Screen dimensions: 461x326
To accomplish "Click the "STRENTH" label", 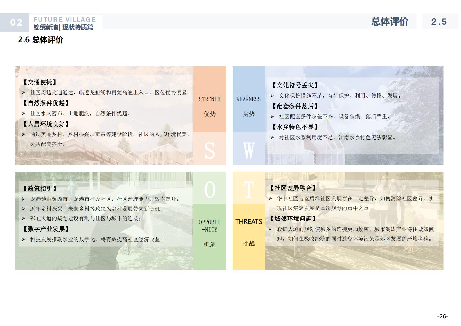I will [x=210, y=99].
